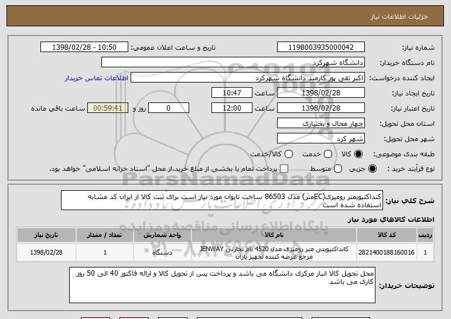Click the دستگاه unit cell
Screen dimensions: 451x319
pos(162,252)
